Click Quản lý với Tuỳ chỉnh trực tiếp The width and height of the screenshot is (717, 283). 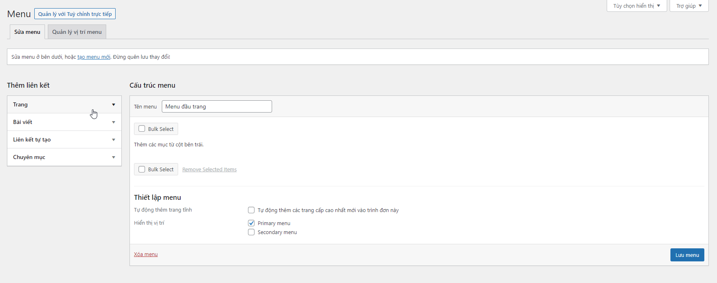[75, 14]
